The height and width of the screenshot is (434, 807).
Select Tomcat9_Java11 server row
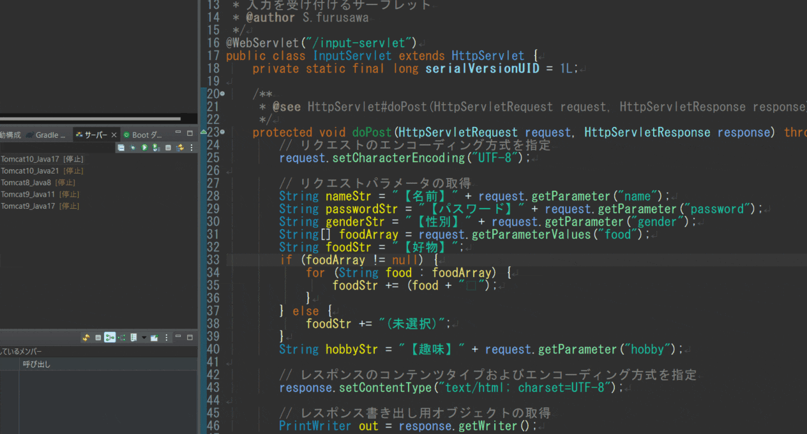[x=40, y=194]
